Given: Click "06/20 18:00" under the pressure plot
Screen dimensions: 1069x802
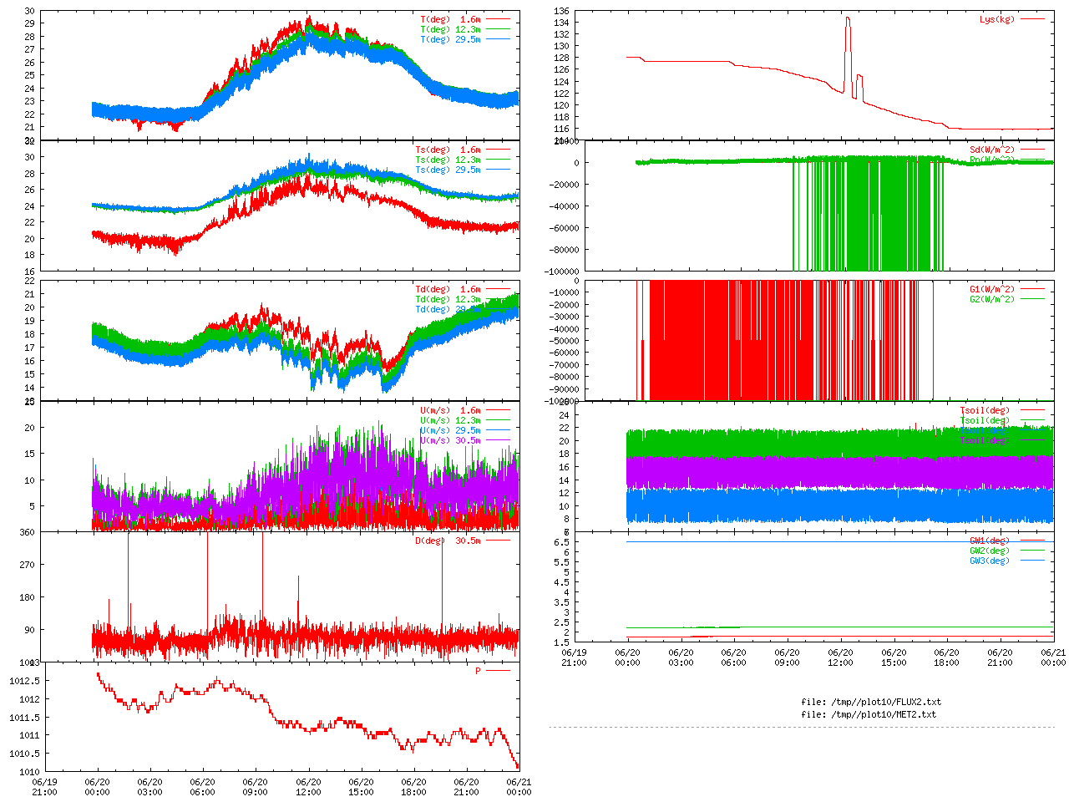Looking at the screenshot, I should [x=413, y=788].
